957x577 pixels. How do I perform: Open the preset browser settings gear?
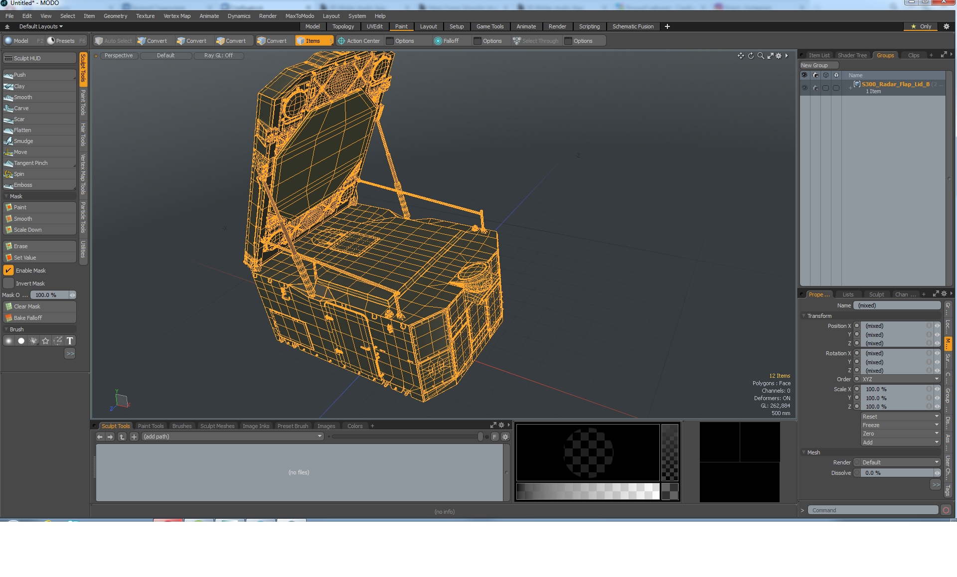[x=505, y=437]
